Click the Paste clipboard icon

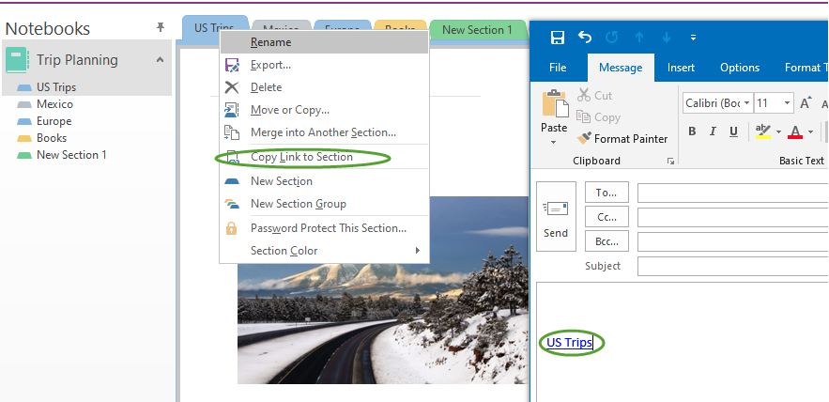coord(555,103)
